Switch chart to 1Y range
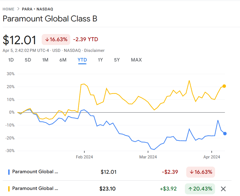 pyautogui.click(x=100, y=60)
